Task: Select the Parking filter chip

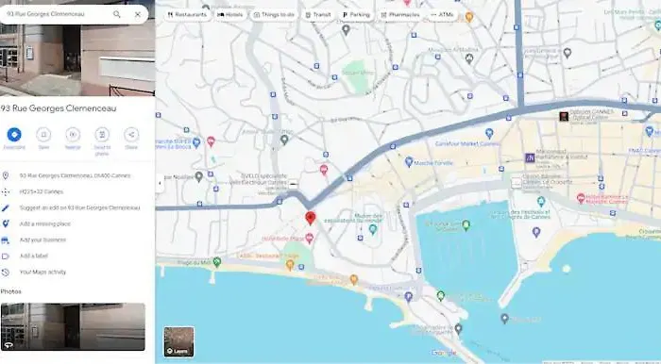Action: pos(356,15)
